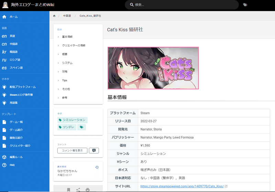Click the tags-only icon chip
Viewport: 275px width, 192px height.
click(x=81, y=127)
